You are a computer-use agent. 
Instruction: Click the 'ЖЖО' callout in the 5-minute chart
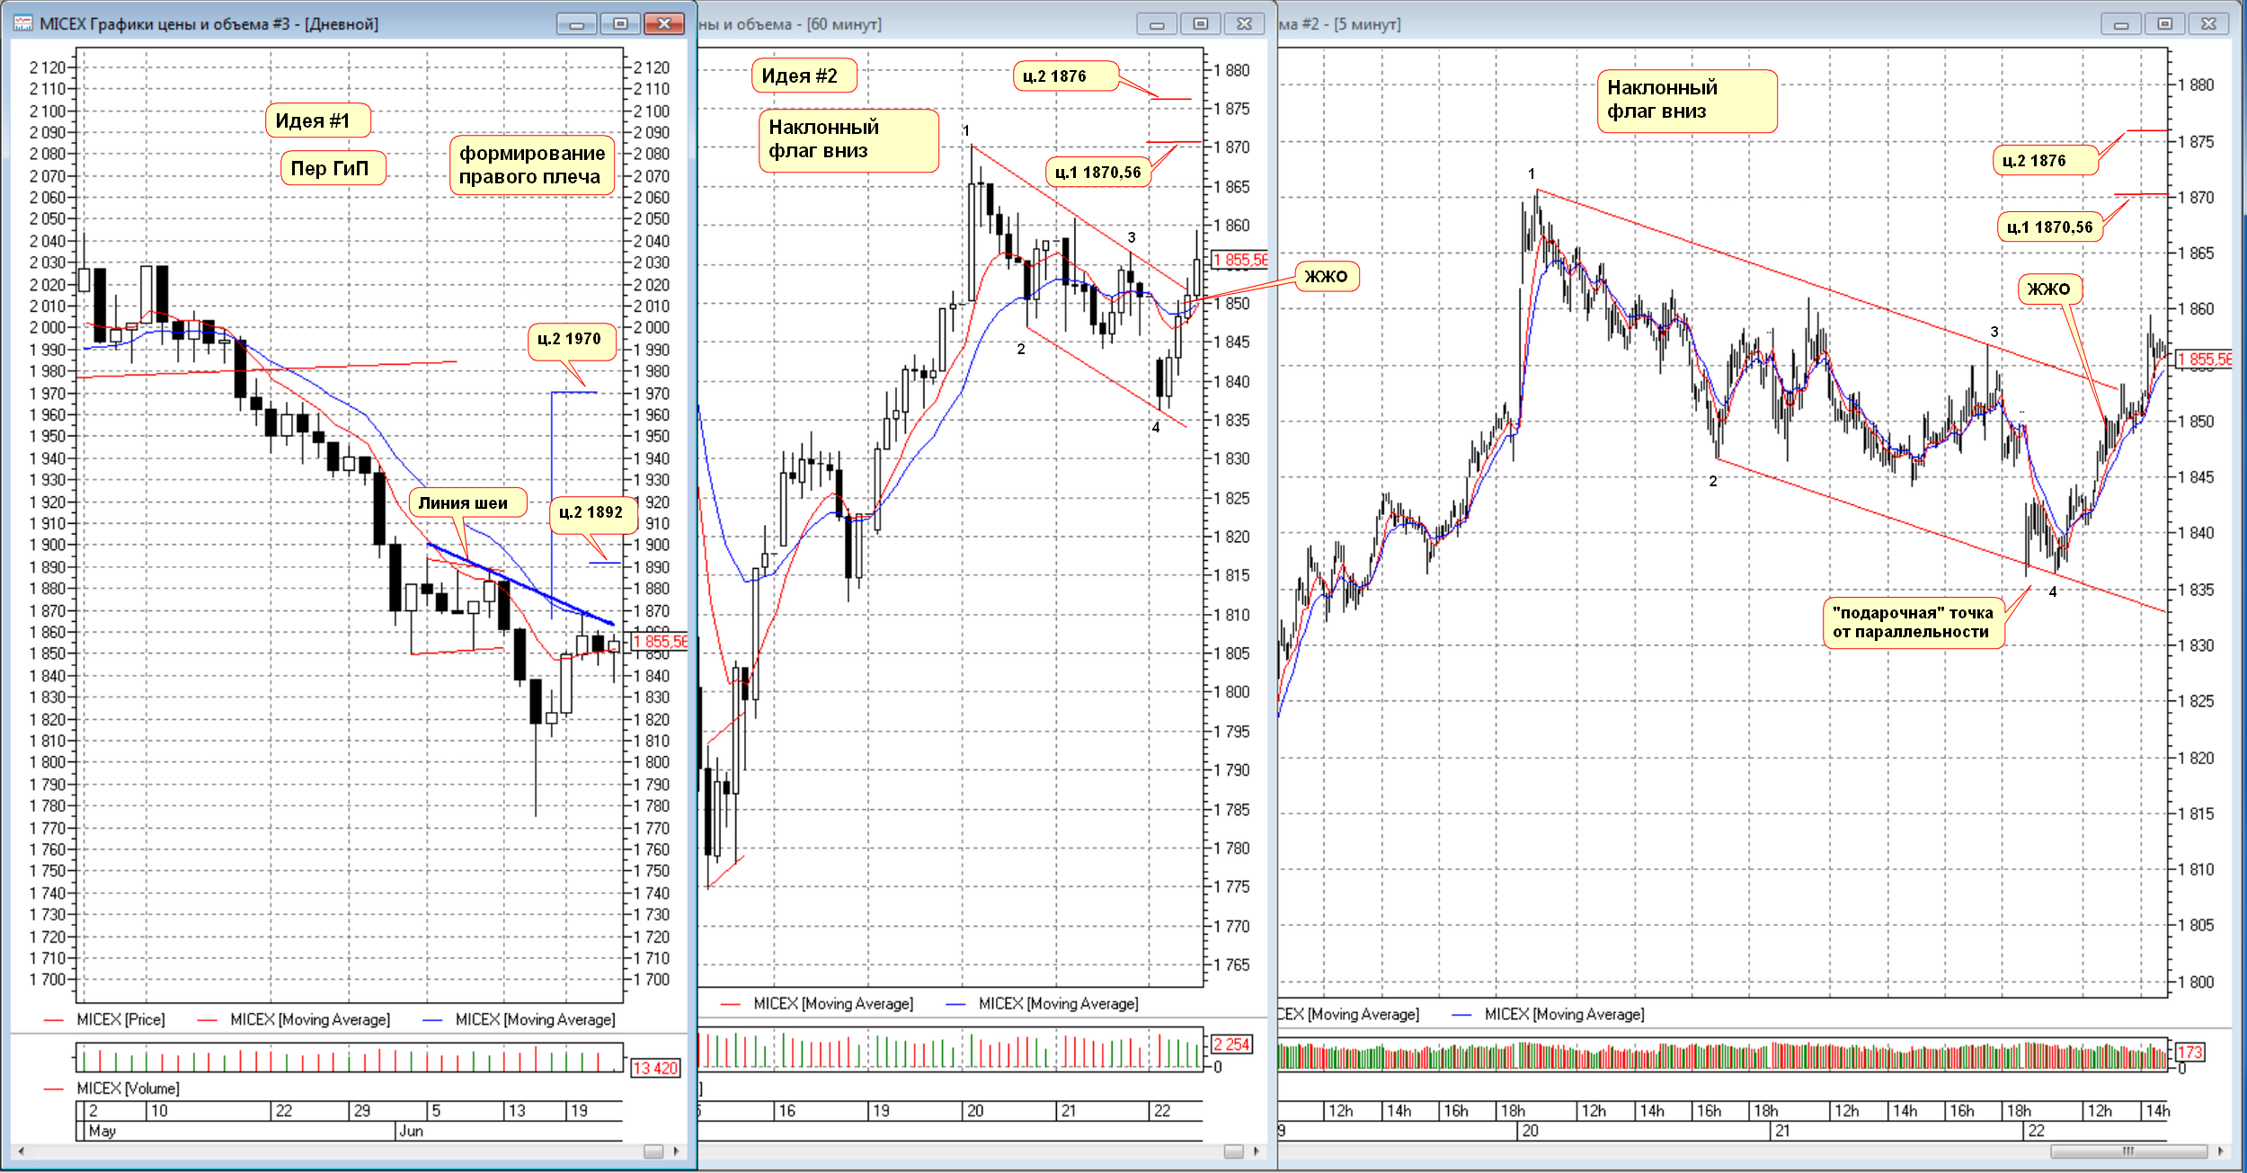(x=2050, y=289)
